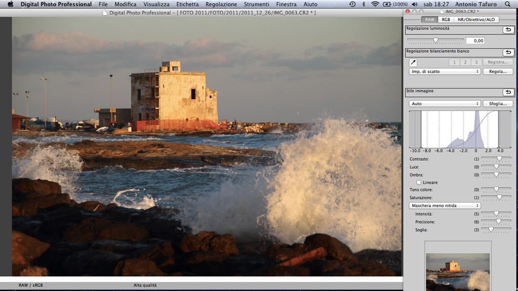Open Spotlight search magnifier
518x291 pixels.
click(x=507, y=4)
